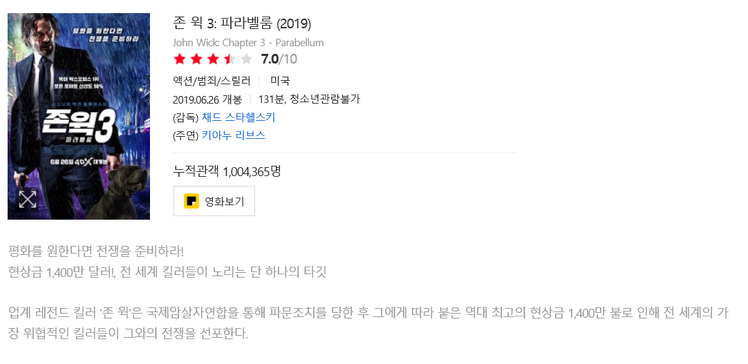The height and width of the screenshot is (364, 748).
Task: Click the yellow icon inside 영화보기 button
Action: point(191,201)
